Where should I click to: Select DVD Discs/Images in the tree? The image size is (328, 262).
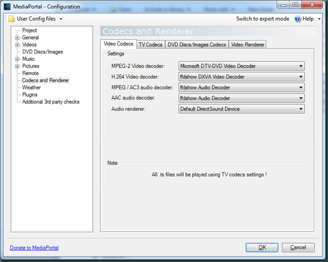42,52
